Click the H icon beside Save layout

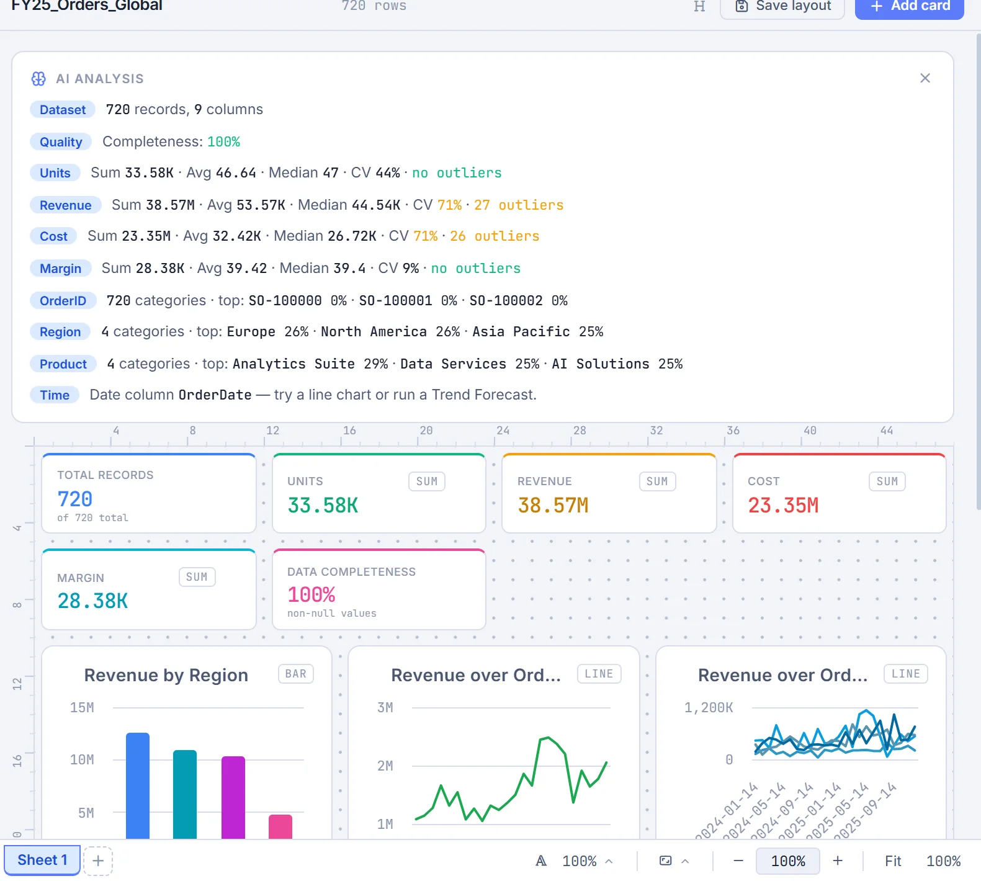(699, 6)
